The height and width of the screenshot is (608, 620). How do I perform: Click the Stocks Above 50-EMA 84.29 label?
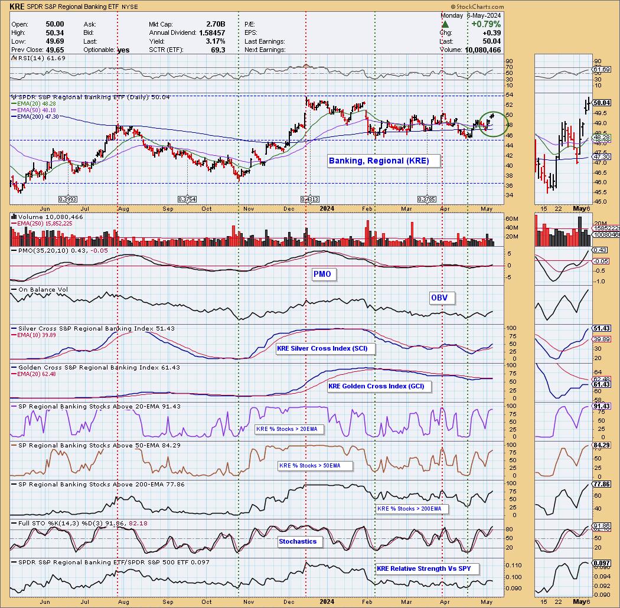96,445
